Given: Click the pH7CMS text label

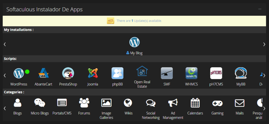Looking at the screenshot, I should point(216,84).
